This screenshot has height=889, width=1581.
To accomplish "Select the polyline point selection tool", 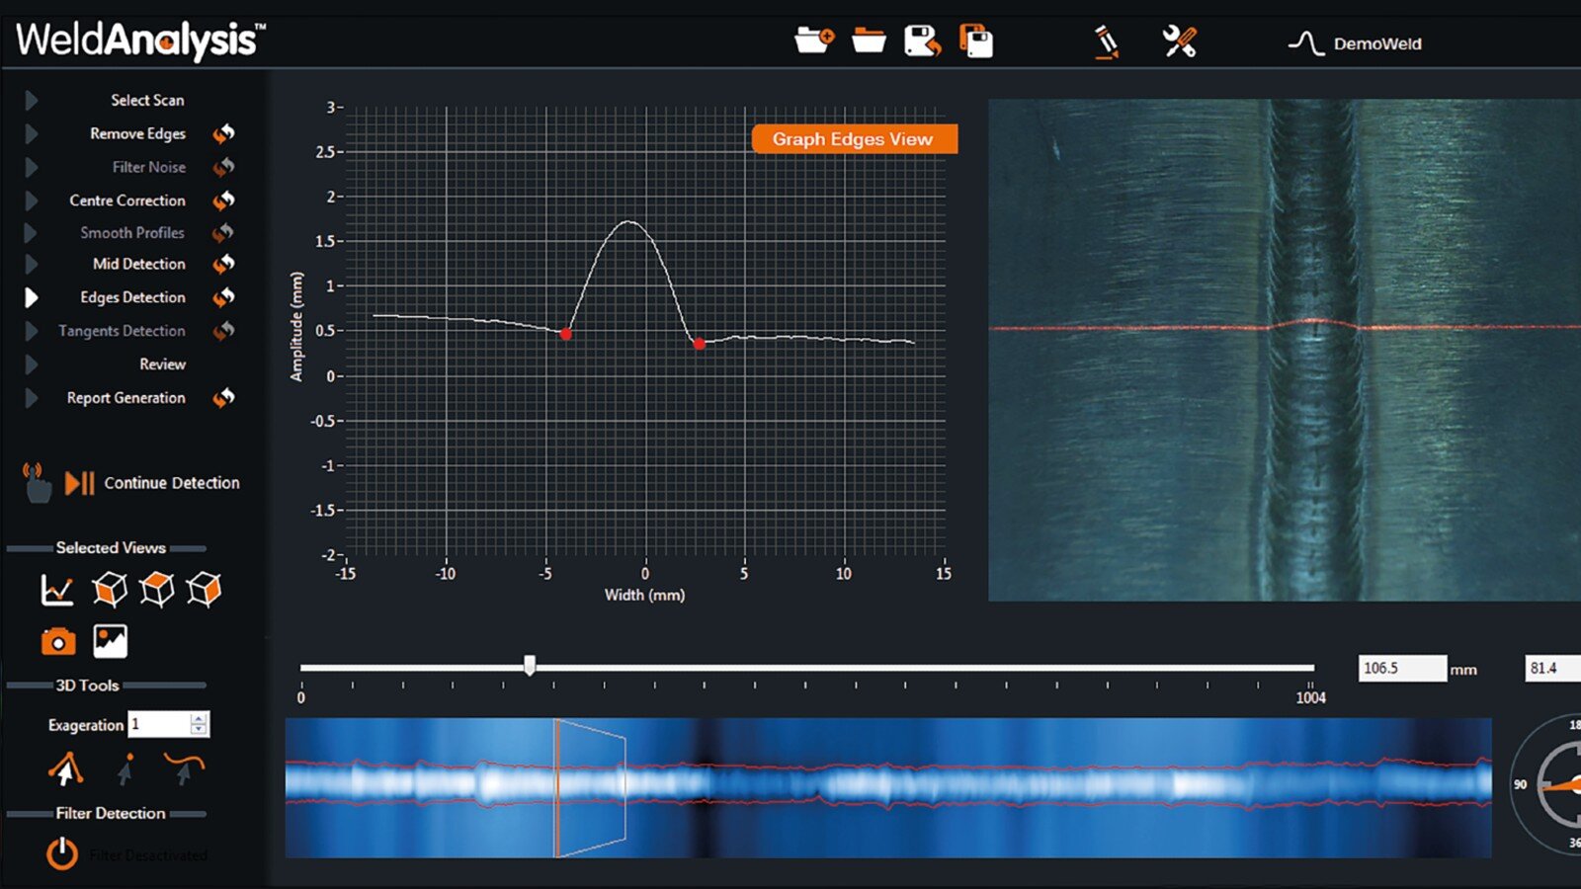I will 66,768.
